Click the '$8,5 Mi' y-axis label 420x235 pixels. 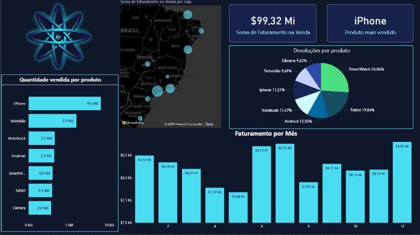(126, 155)
